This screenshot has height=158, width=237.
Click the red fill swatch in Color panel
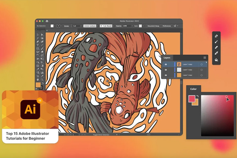tap(192, 99)
